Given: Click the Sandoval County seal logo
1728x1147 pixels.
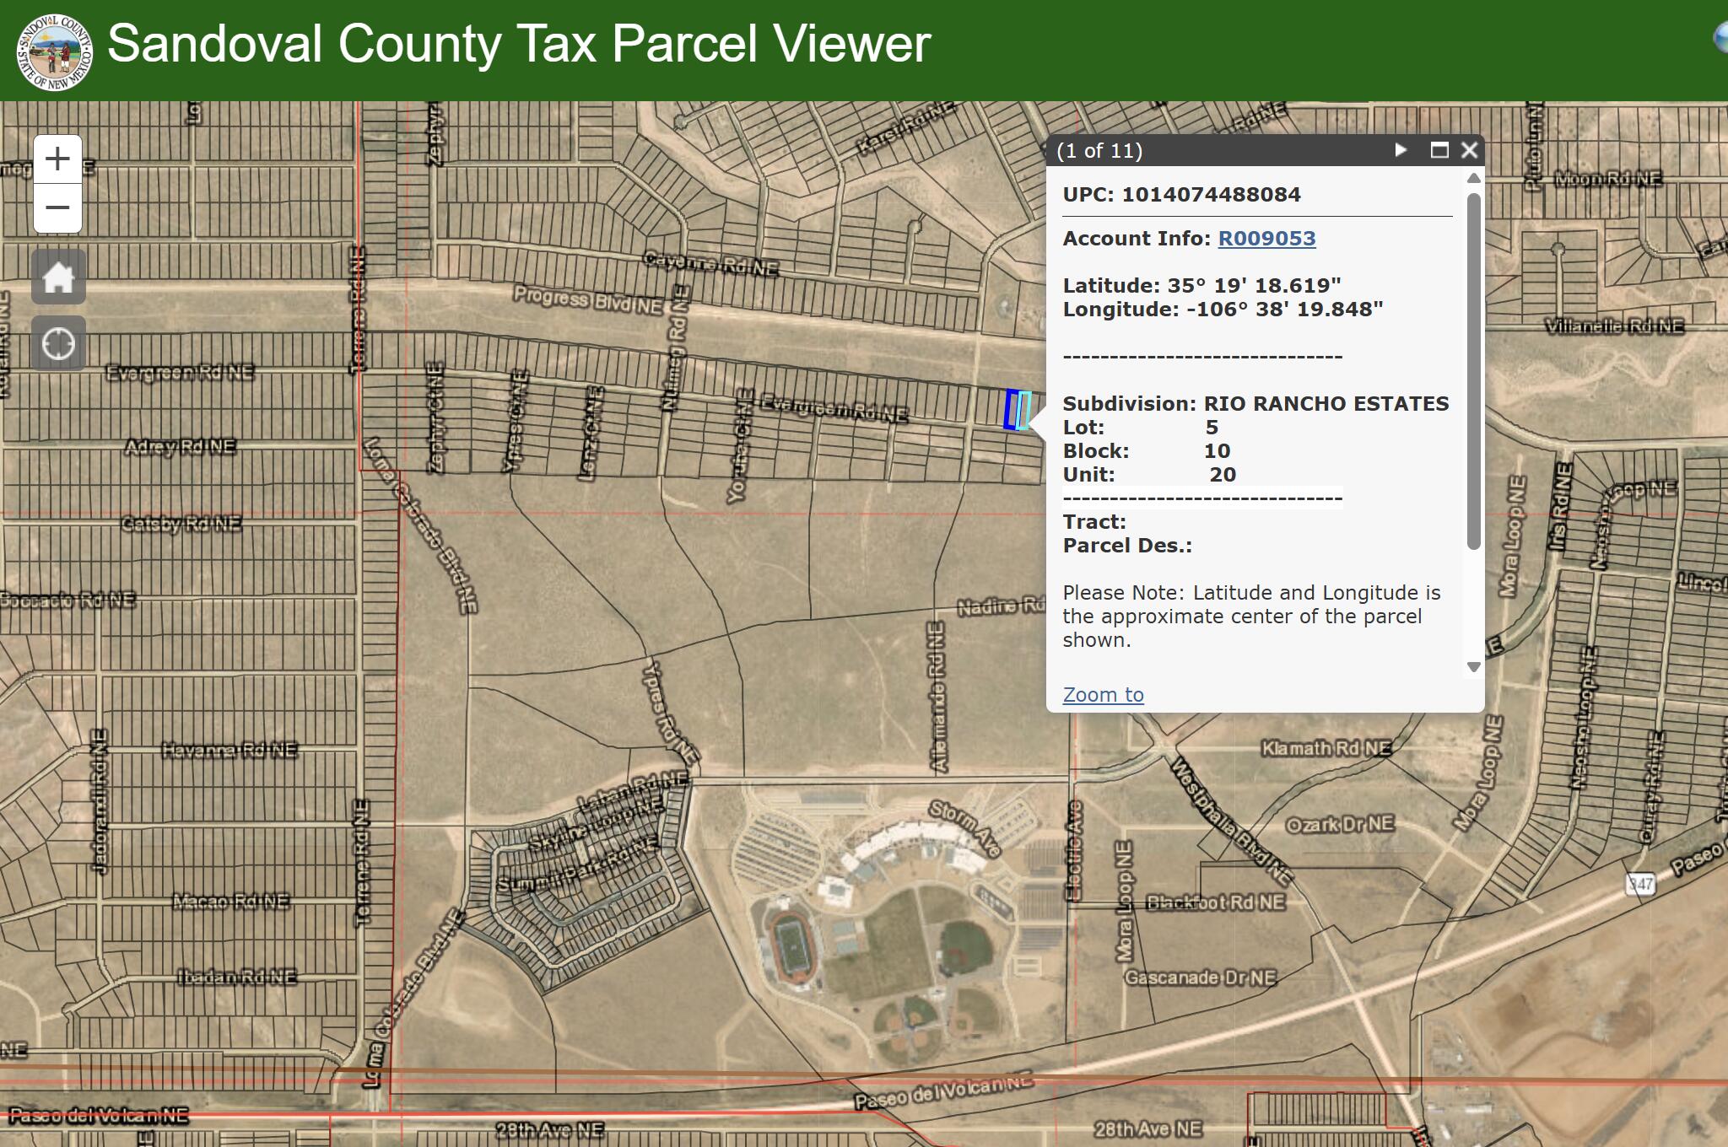Looking at the screenshot, I should [x=54, y=51].
